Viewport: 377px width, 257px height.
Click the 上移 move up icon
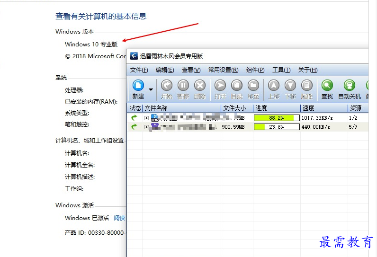(x=274, y=85)
